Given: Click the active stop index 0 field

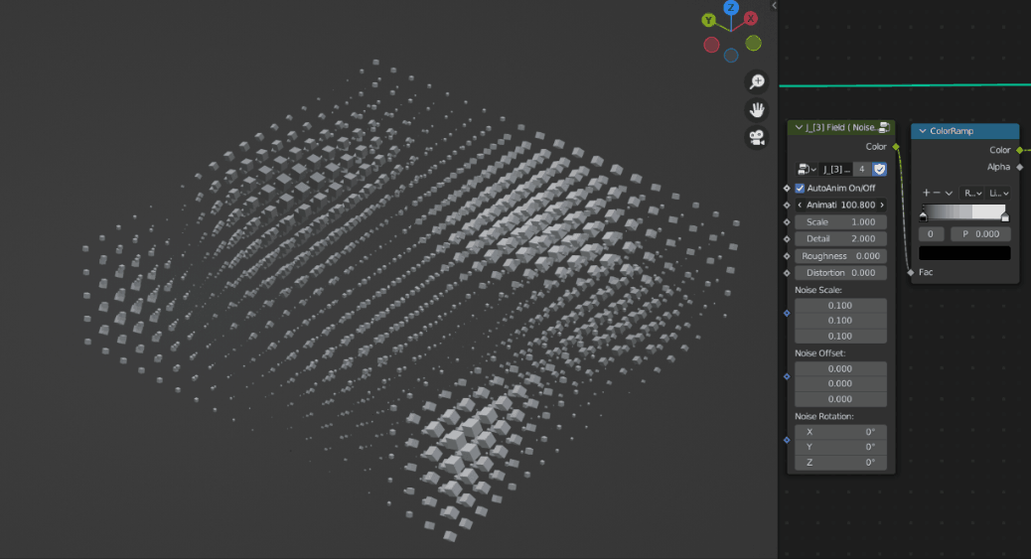Looking at the screenshot, I should (x=931, y=234).
